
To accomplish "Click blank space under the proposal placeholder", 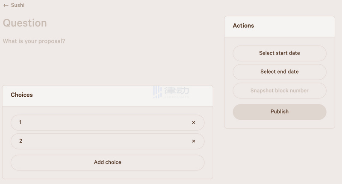I will point(85,64).
